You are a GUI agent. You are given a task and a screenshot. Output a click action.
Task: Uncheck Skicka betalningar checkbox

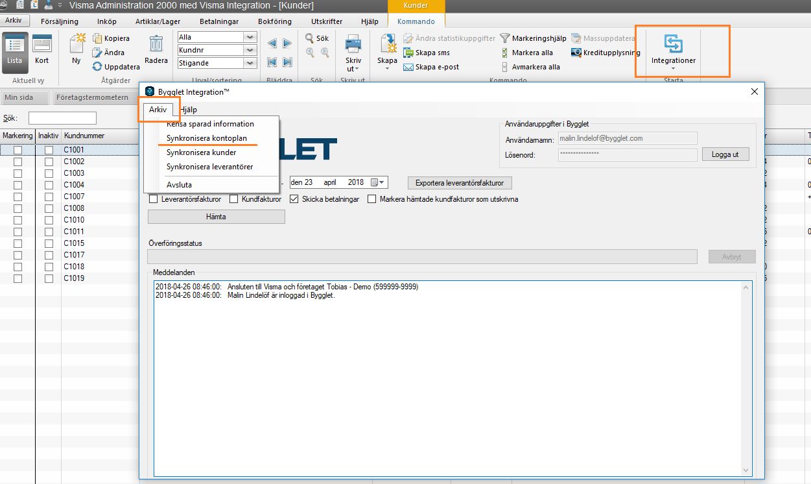click(x=294, y=199)
